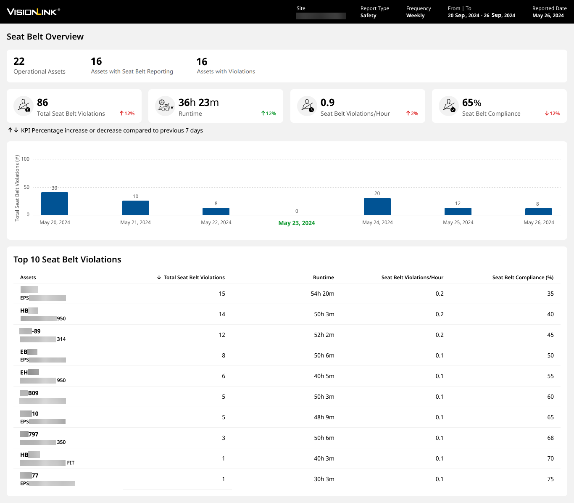Click the Runtime column header
Viewport: 574px width, 503px height.
click(x=323, y=278)
